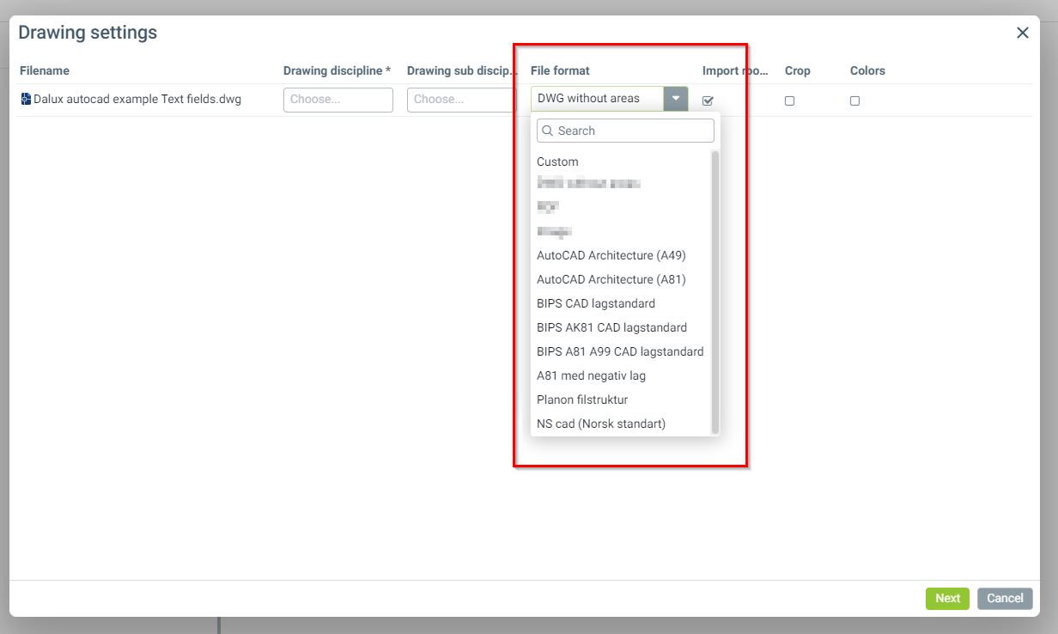Select NS cad (Norsk standart) option
1058x634 pixels.
coord(600,424)
